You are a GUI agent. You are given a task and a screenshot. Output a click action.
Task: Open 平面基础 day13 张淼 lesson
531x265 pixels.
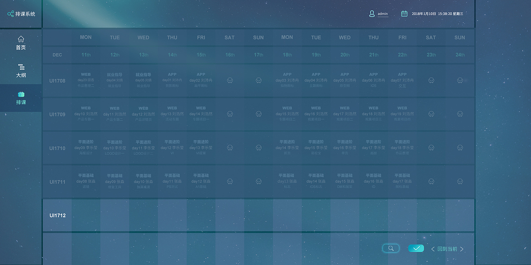tap(287, 181)
